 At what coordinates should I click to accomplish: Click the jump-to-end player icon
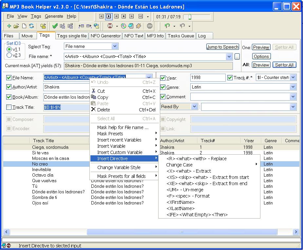tap(141, 16)
